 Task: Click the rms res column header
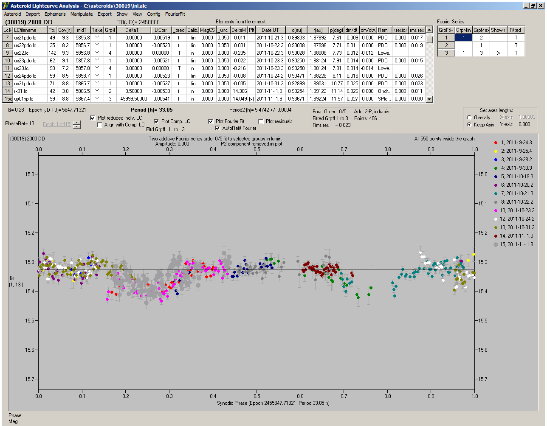tap(417, 30)
